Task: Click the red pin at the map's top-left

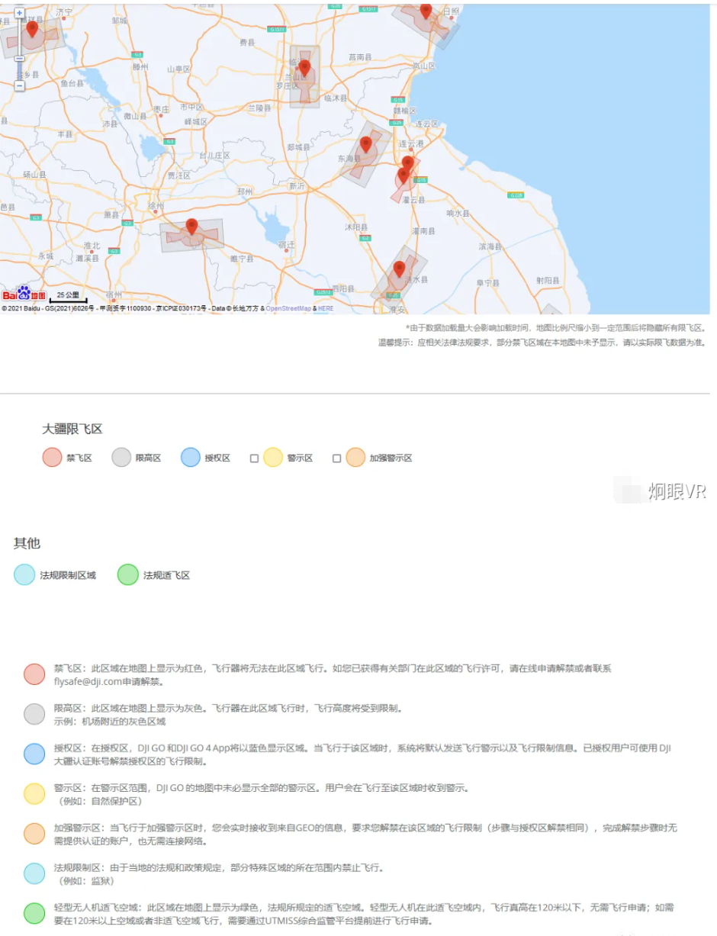Action: pos(32,29)
